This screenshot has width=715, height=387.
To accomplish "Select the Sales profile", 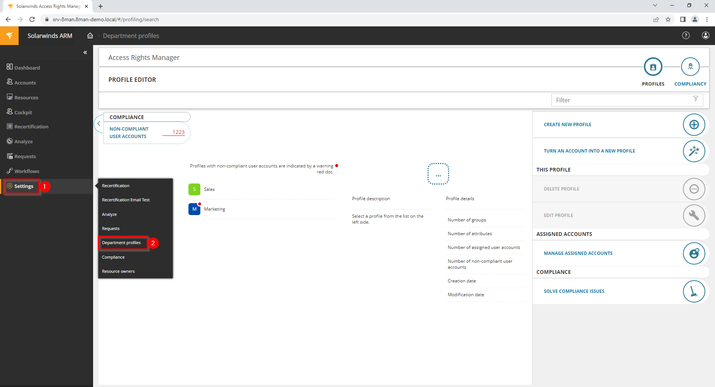I will [x=209, y=189].
